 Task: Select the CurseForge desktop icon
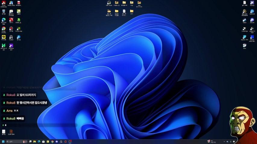click(x=244, y=29)
